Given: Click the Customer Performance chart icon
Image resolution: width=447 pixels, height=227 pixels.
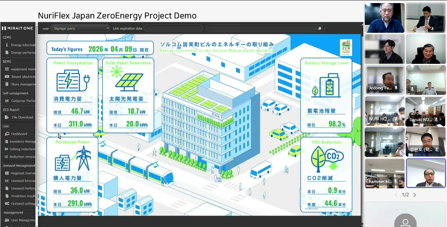Looking at the screenshot, I should click(7, 101).
